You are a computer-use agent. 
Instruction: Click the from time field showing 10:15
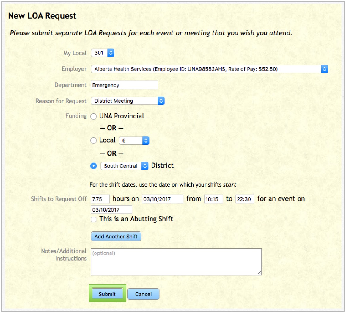212,199
